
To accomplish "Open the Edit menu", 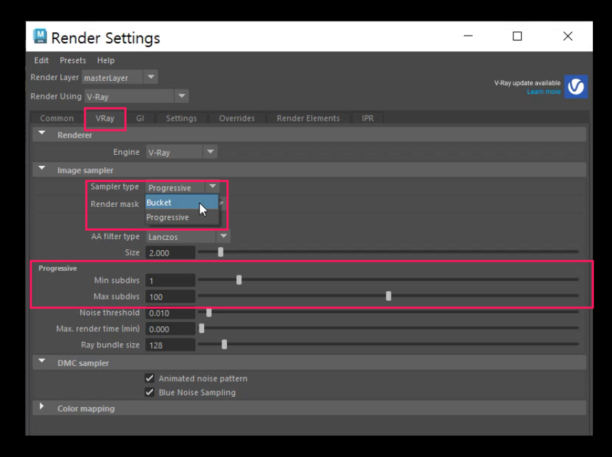I will click(x=41, y=60).
